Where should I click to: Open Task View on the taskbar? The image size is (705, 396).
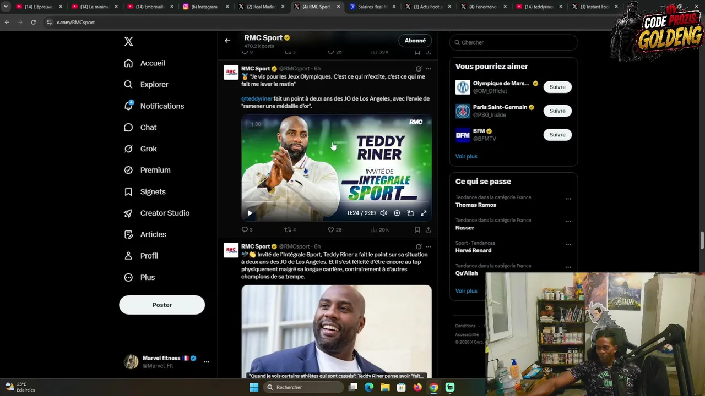pos(353,387)
